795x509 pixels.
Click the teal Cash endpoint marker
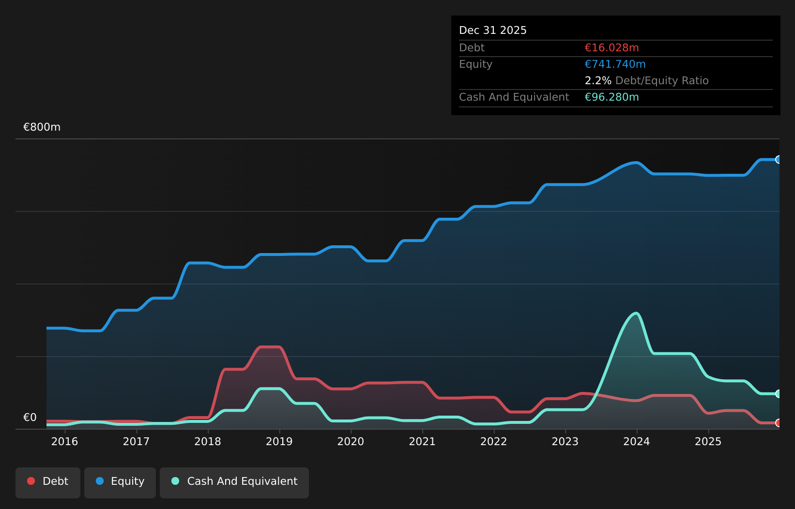779,394
